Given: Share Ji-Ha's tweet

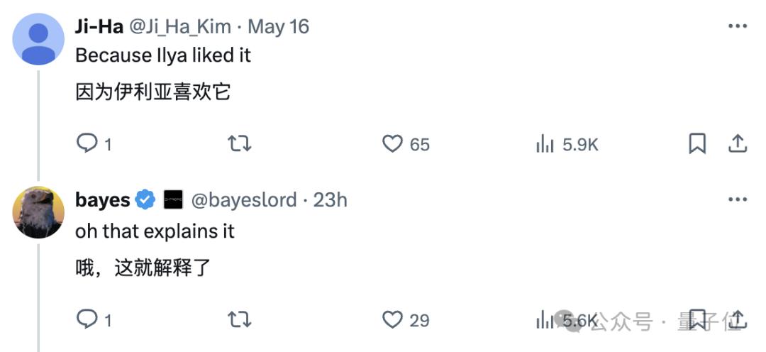Looking at the screenshot, I should pyautogui.click(x=738, y=144).
